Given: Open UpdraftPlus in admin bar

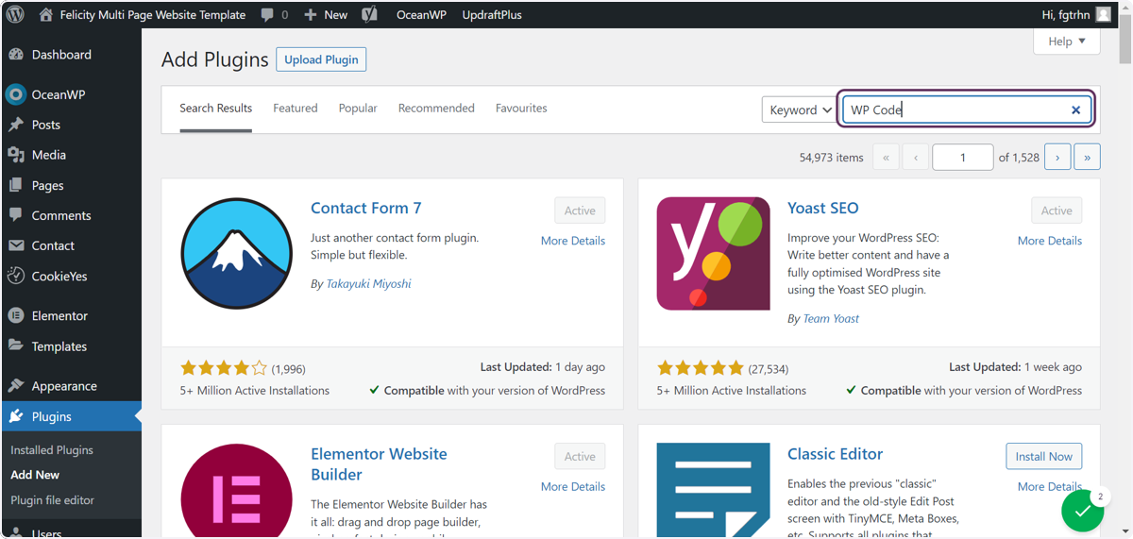Looking at the screenshot, I should (x=492, y=14).
